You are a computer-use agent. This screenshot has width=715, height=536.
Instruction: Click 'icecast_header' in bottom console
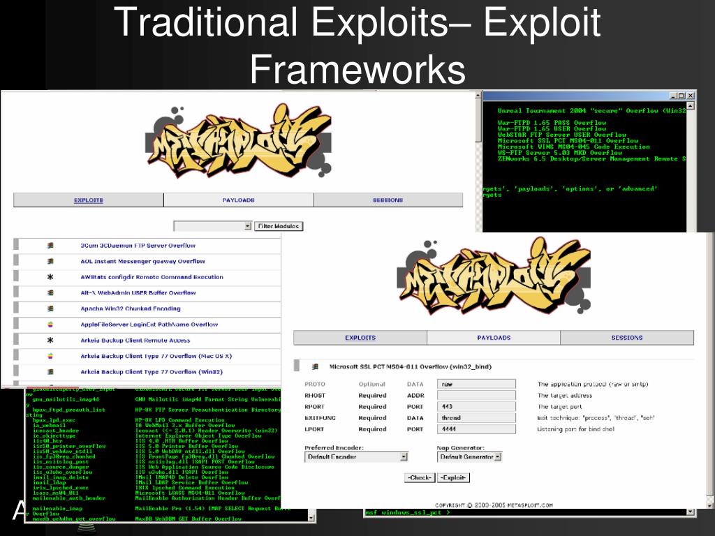[x=55, y=431]
